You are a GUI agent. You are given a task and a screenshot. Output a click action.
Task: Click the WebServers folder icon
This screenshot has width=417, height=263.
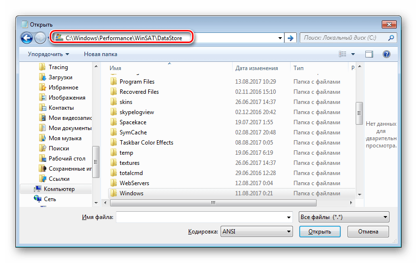113,183
